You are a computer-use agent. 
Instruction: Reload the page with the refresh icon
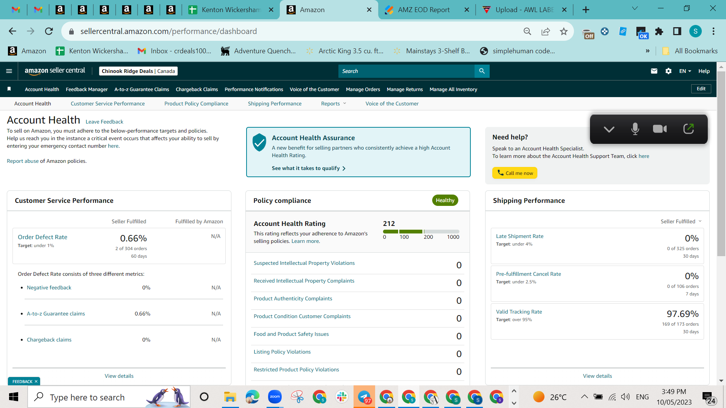coord(49,31)
